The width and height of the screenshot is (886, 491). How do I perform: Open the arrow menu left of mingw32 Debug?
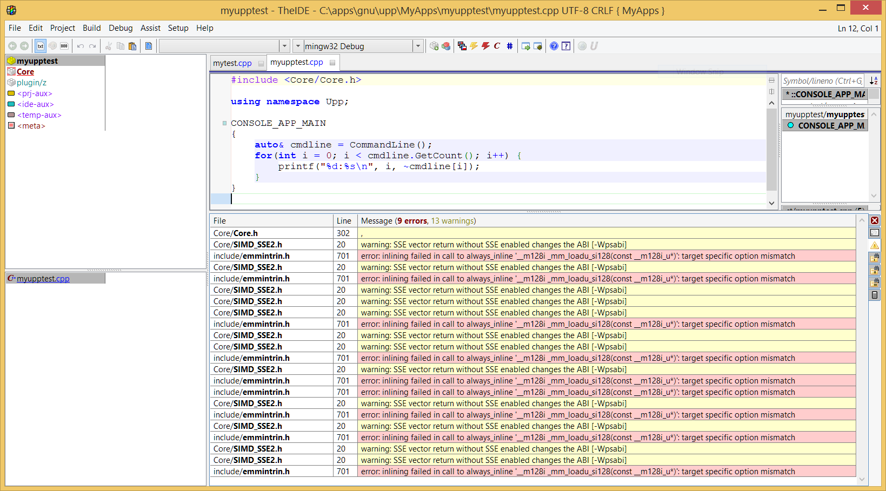(x=298, y=46)
